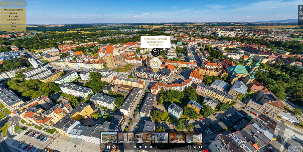The width and height of the screenshot is (303, 152).
Task: Select 'Kriokomora' menu item
Action: point(13,19)
